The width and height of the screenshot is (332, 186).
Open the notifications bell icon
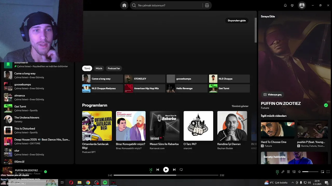285,5
